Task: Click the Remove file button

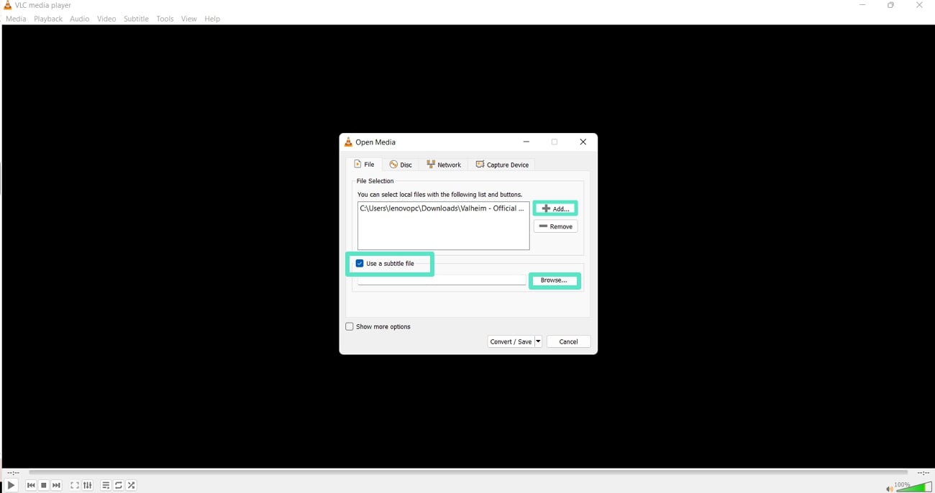Action: point(555,226)
